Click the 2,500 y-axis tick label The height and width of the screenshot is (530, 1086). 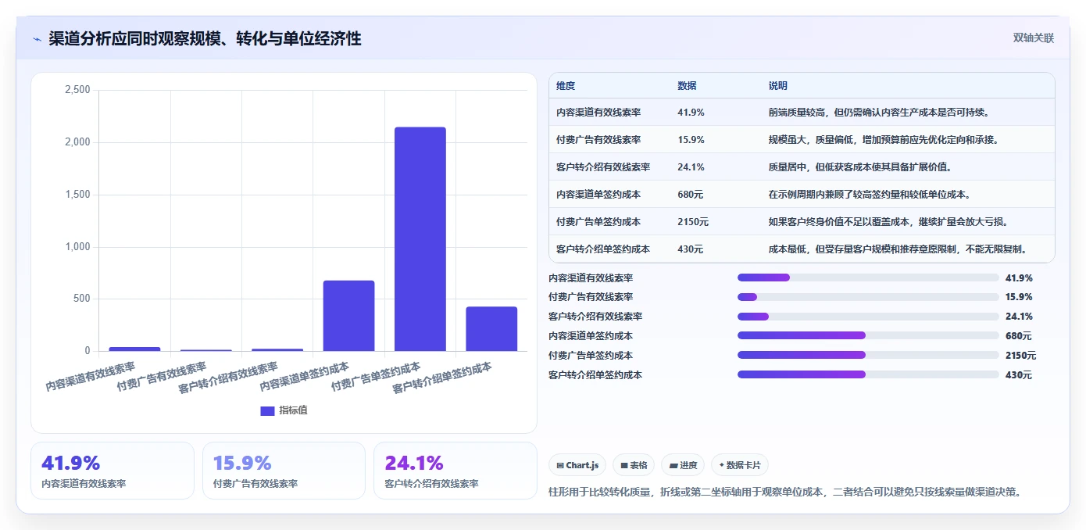pos(76,90)
